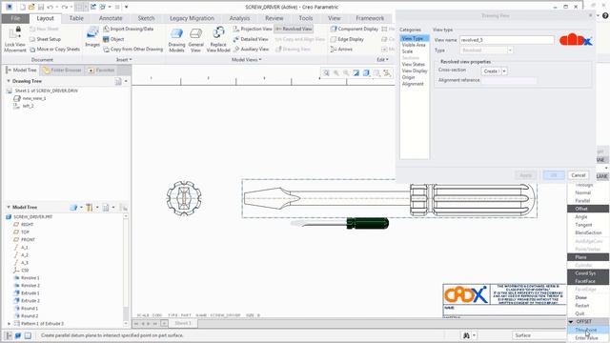This screenshot has width=610, height=343.
Task: Create a General View
Action: tap(195, 40)
